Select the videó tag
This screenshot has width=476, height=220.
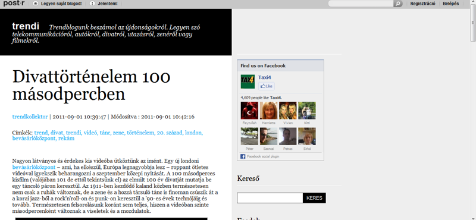91,133
